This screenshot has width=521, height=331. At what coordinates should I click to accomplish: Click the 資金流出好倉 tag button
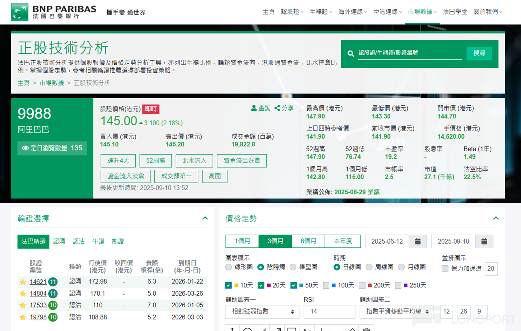coord(242,161)
